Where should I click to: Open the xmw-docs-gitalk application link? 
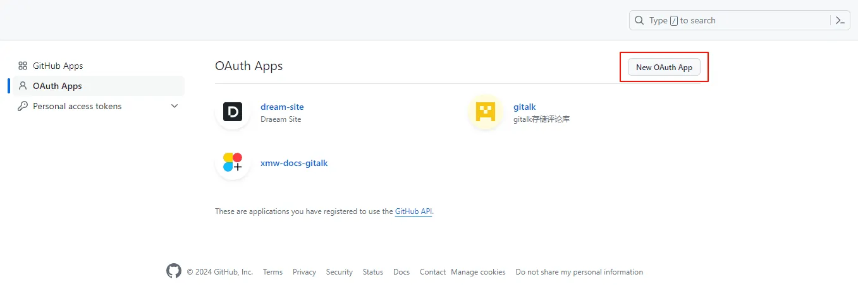294,163
